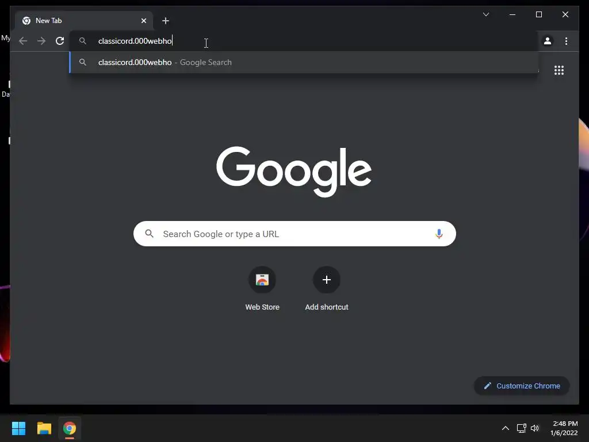Viewport: 589px width, 442px height.
Task: Close the New Tab tab
Action: pyautogui.click(x=144, y=21)
